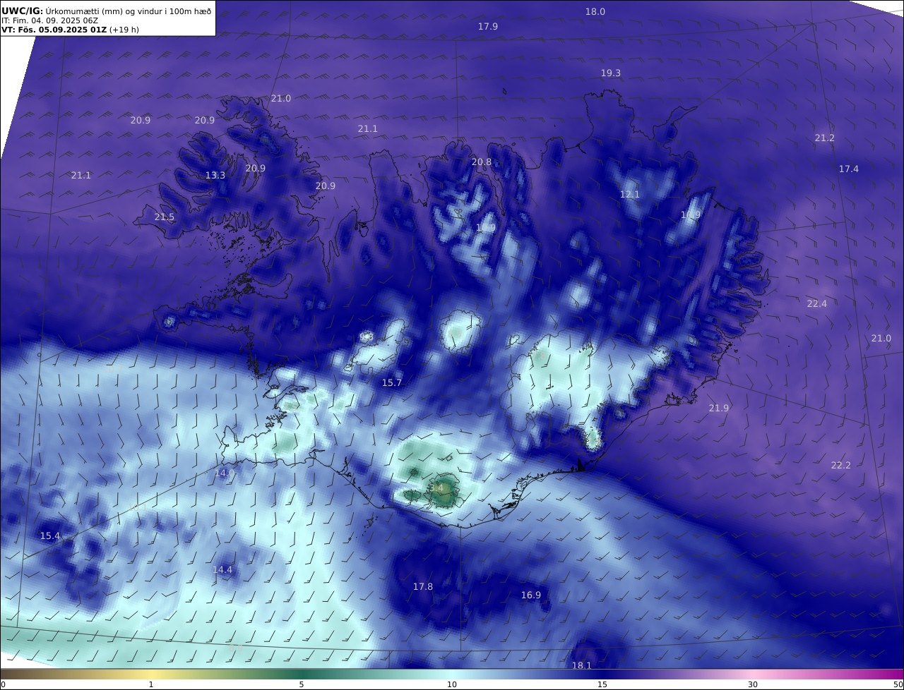Screen dimensions: 904x690
Task: Click the colorbar at the 5 tick
Action: 302,674
